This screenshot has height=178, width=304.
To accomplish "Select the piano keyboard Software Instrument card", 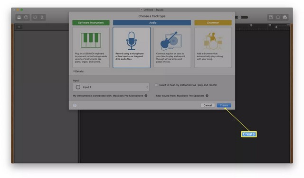I will (91, 47).
